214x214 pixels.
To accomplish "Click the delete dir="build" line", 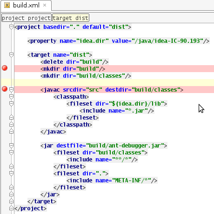I will click(x=74, y=62).
